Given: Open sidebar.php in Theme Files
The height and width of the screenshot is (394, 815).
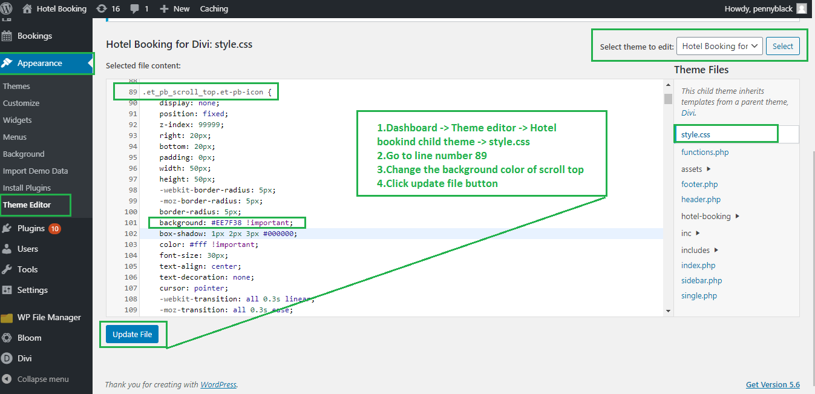Looking at the screenshot, I should point(702,280).
